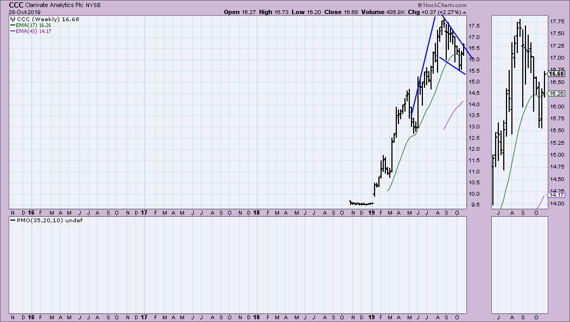
Task: Click year 18 on PMO panel bottom axis
Action: coord(256,317)
